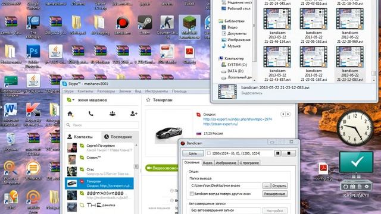Viewport: 381px width, 214px height.
Task: Click the Skype search (Поиск) field
Action: tap(102, 125)
